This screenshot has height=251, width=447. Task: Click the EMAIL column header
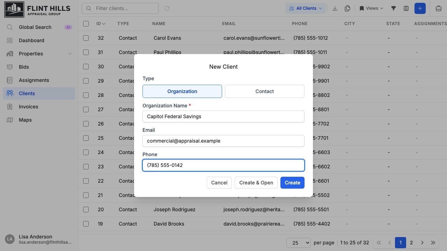tap(229, 24)
